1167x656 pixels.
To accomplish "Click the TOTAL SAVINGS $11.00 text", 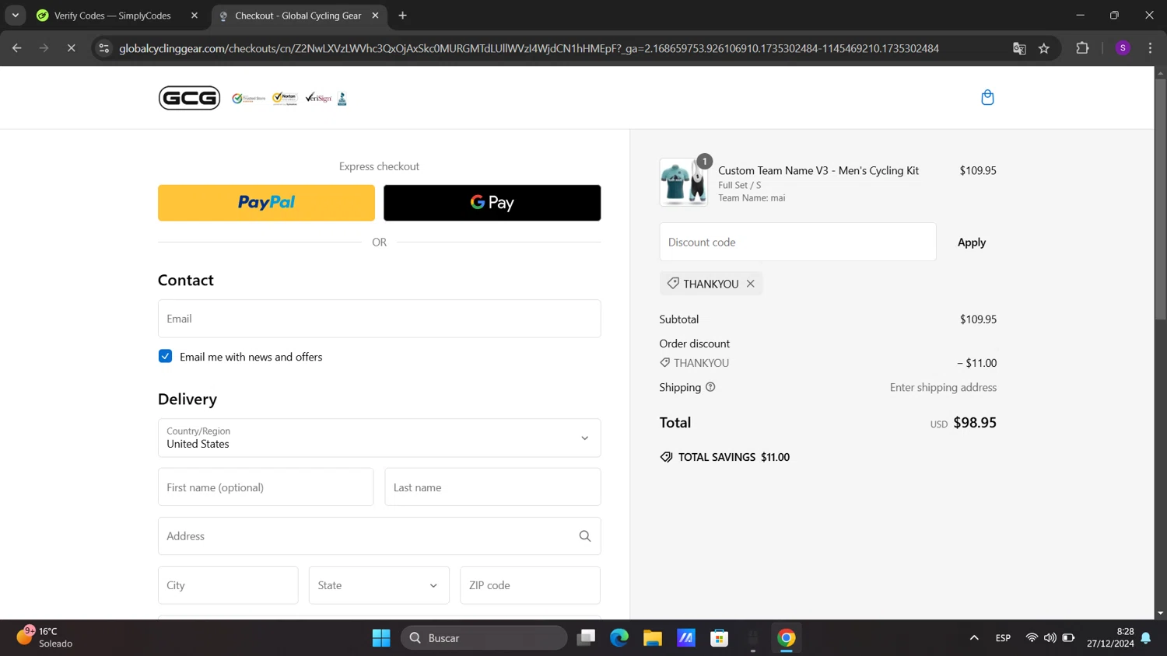I will (x=734, y=457).
